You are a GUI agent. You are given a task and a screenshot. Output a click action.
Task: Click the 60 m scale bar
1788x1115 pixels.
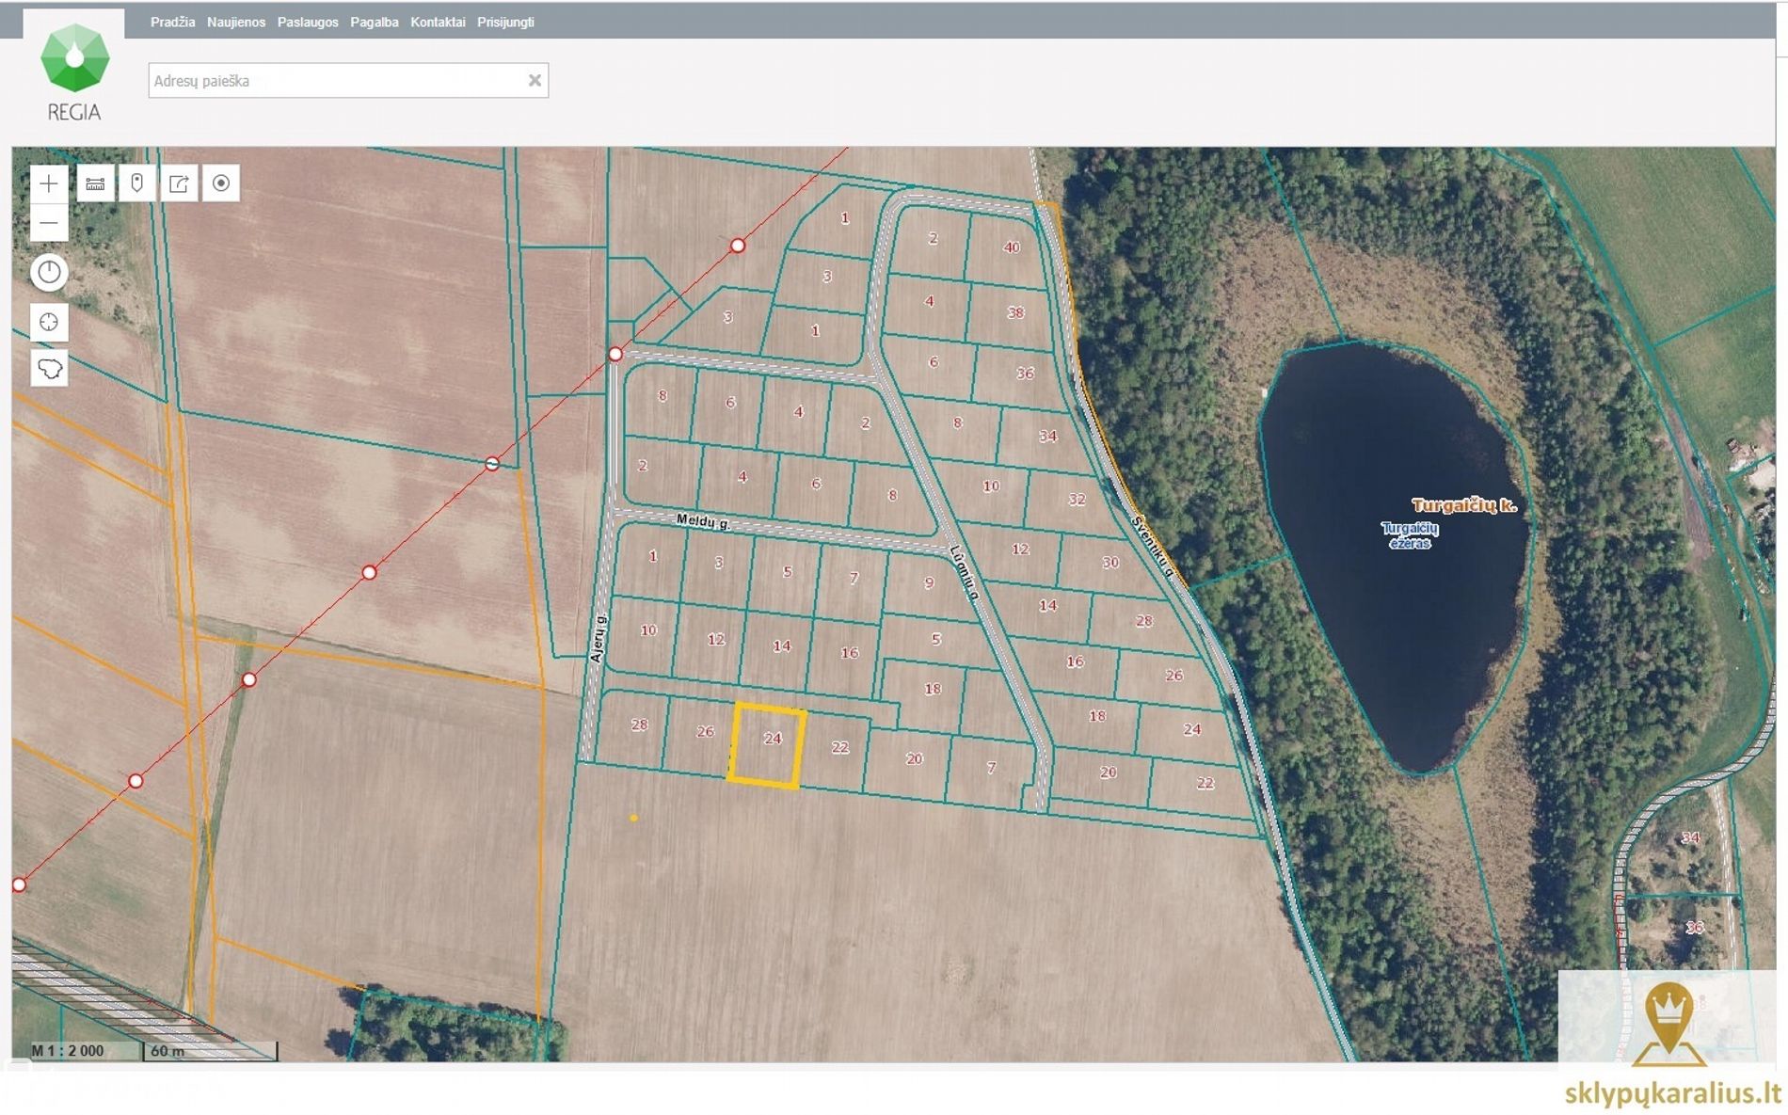coord(210,1051)
